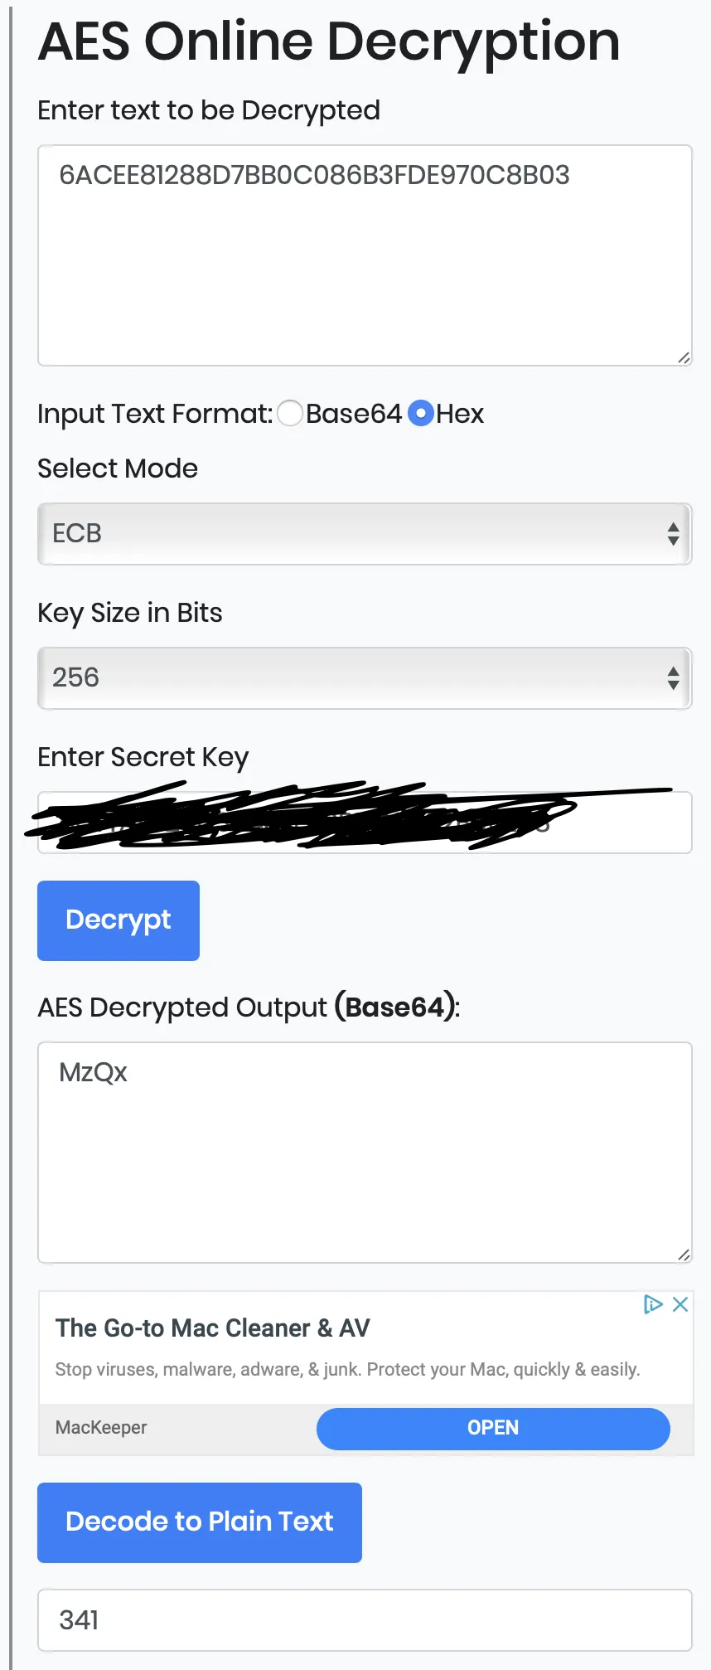Click the Enter Secret Key field
Screen dimensions: 711x1670
coord(365,823)
